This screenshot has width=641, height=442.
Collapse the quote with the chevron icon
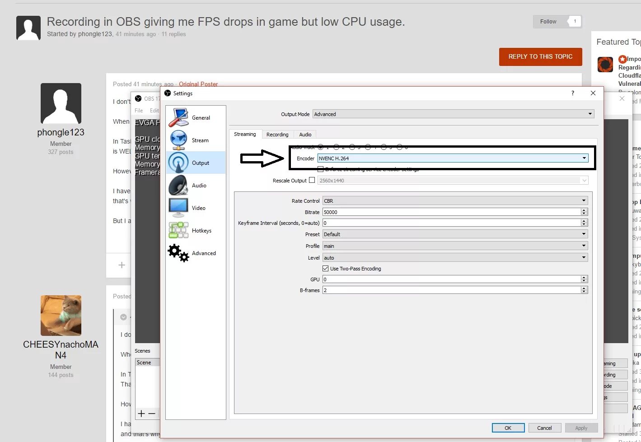point(123,317)
